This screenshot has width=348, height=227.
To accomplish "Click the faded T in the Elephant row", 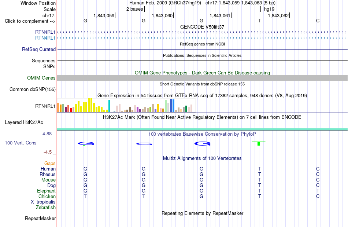I will [x=318, y=191].
